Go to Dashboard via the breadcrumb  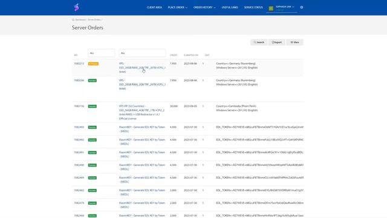point(80,19)
